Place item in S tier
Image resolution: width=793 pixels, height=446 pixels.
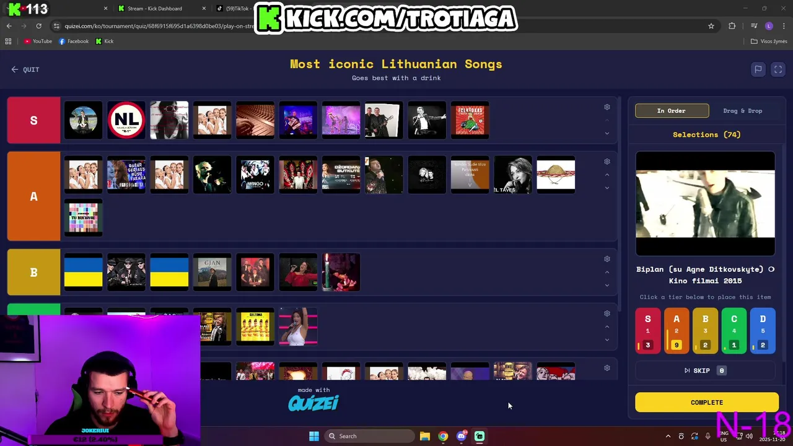tap(648, 331)
